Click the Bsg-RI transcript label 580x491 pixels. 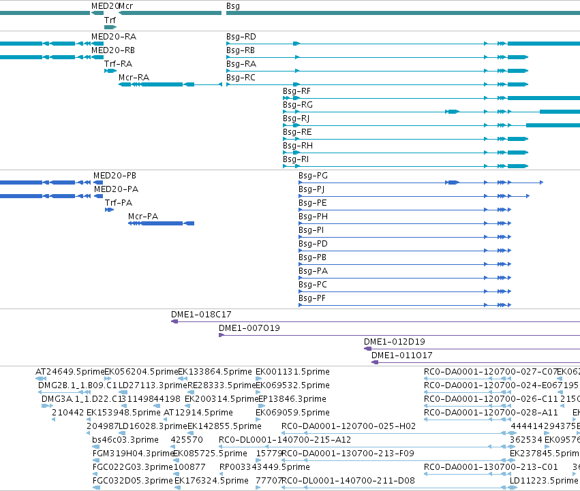click(296, 160)
